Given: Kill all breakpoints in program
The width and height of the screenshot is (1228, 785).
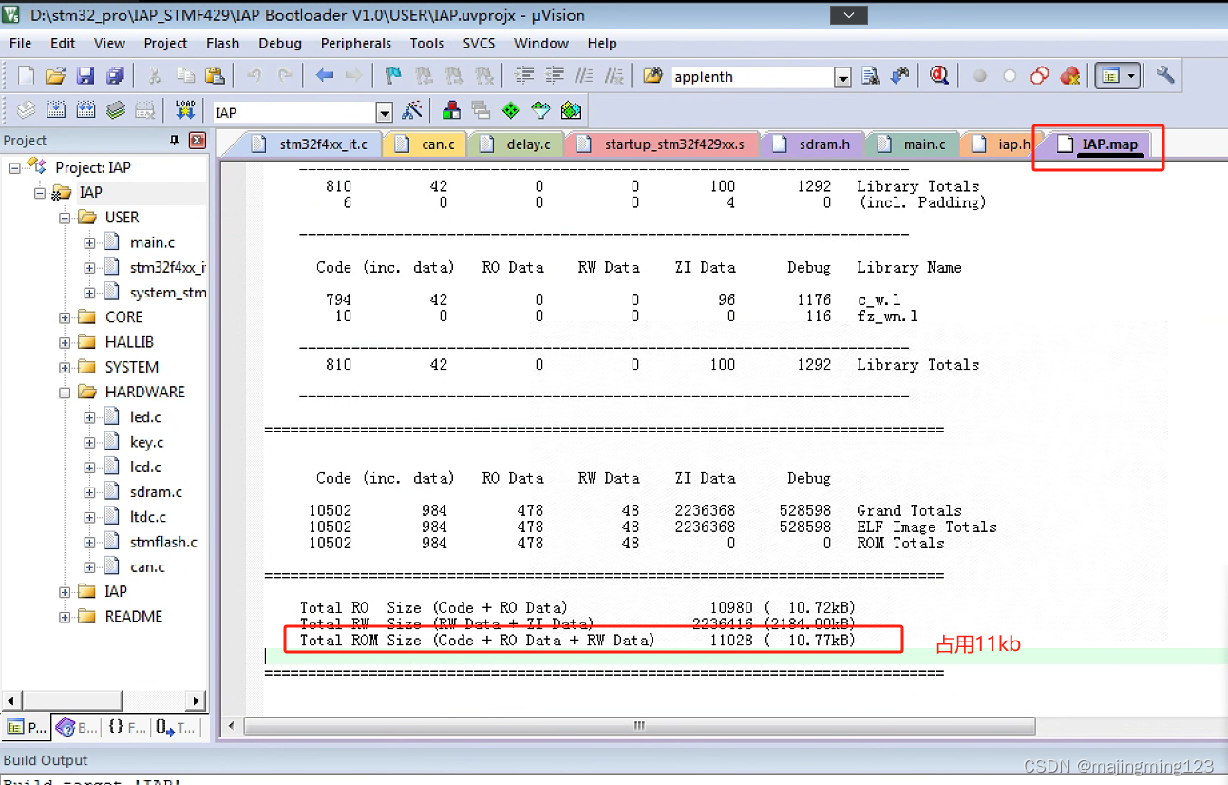Looking at the screenshot, I should pyautogui.click(x=1070, y=75).
